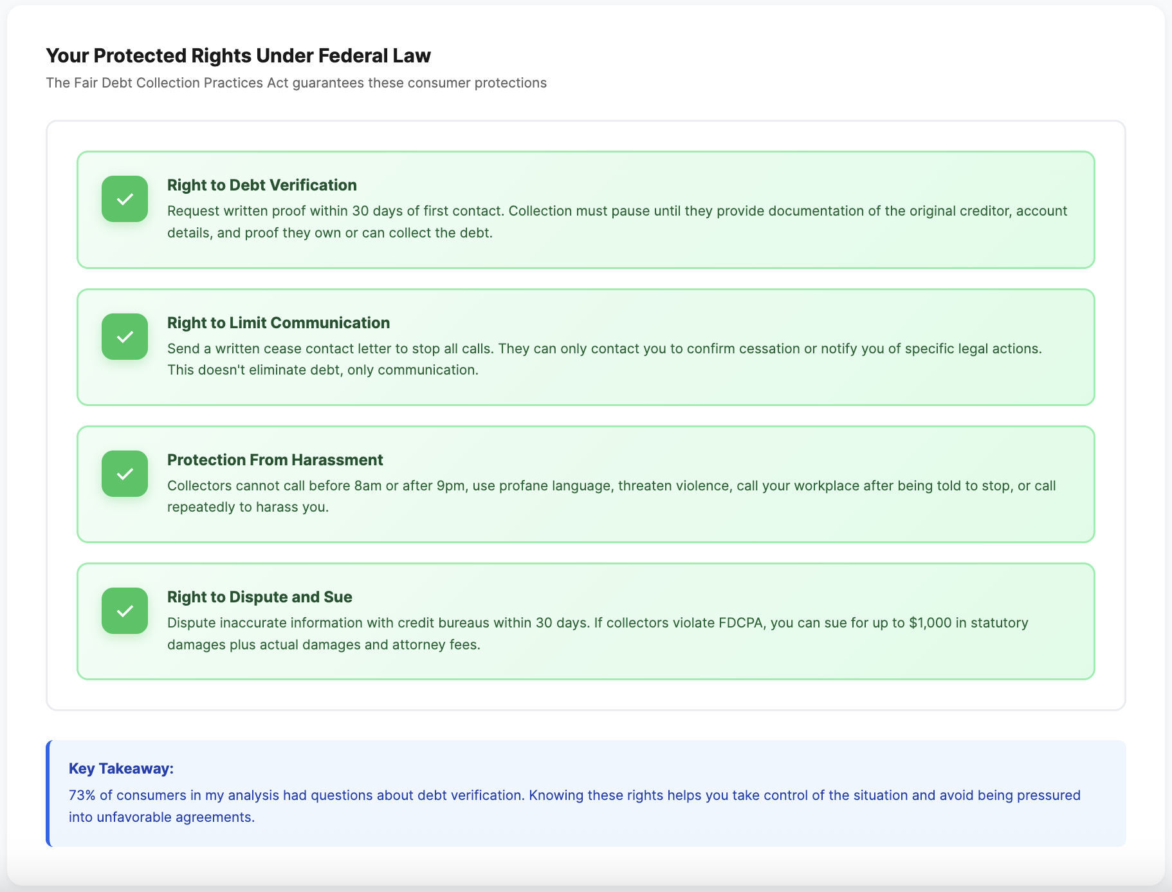The image size is (1172, 892).
Task: Select the "Right to Dispute and Sue" heading
Action: point(260,597)
